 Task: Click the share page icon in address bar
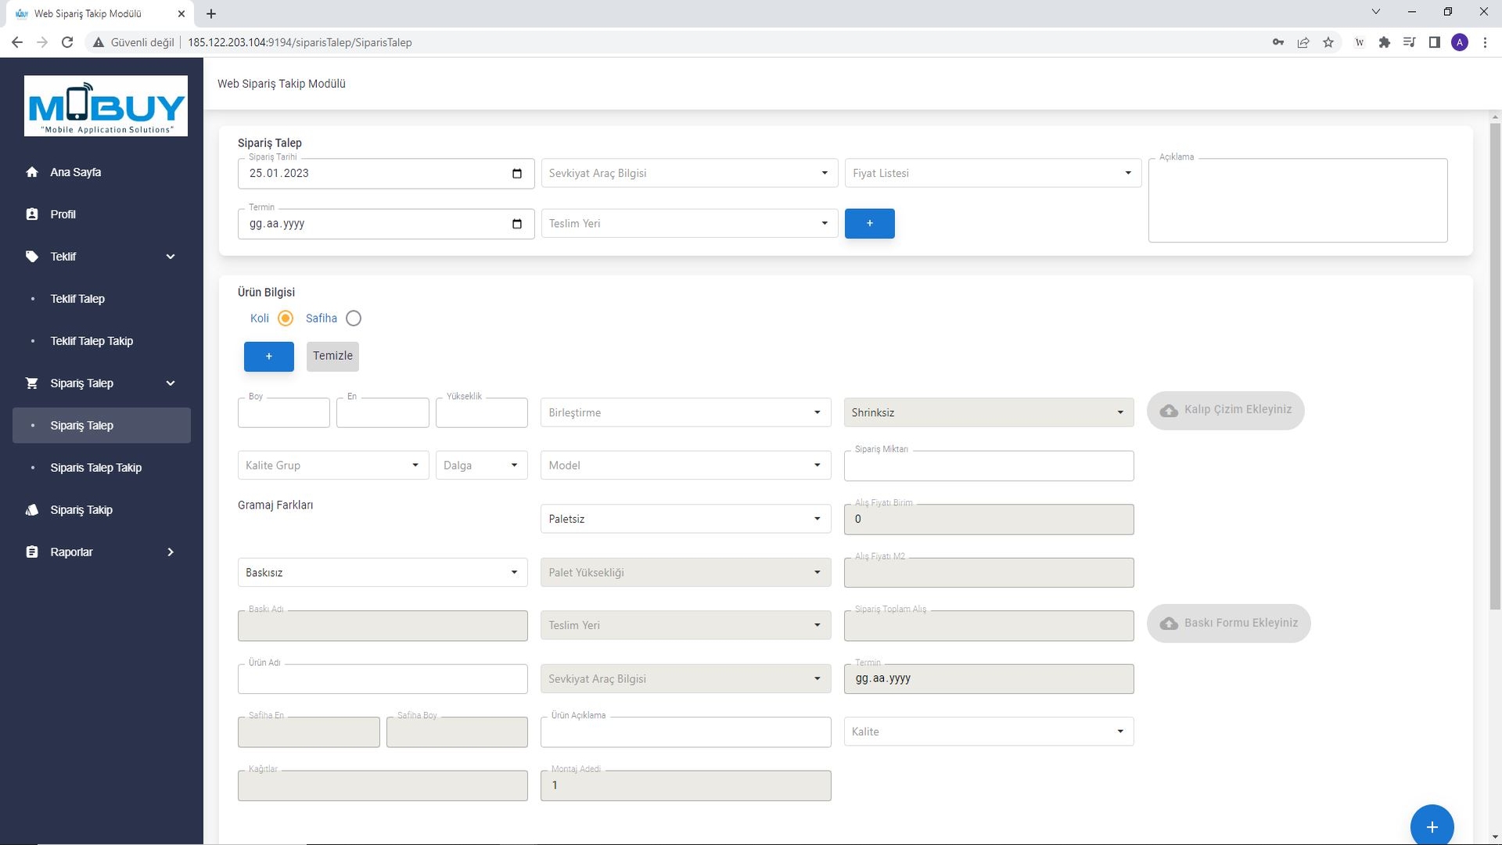click(1303, 42)
